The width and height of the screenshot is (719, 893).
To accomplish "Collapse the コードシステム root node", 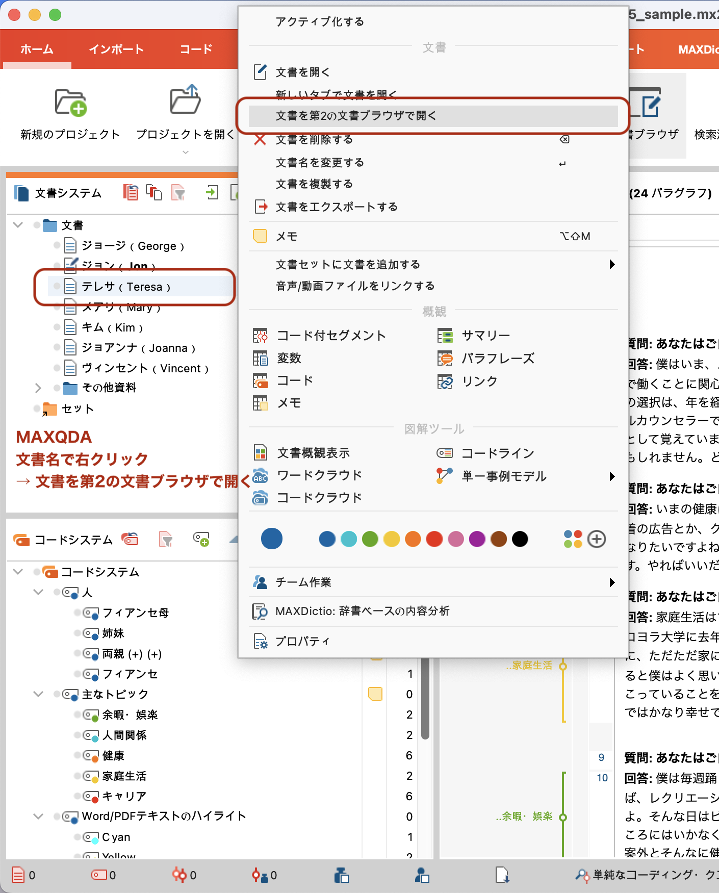I will 18,572.
